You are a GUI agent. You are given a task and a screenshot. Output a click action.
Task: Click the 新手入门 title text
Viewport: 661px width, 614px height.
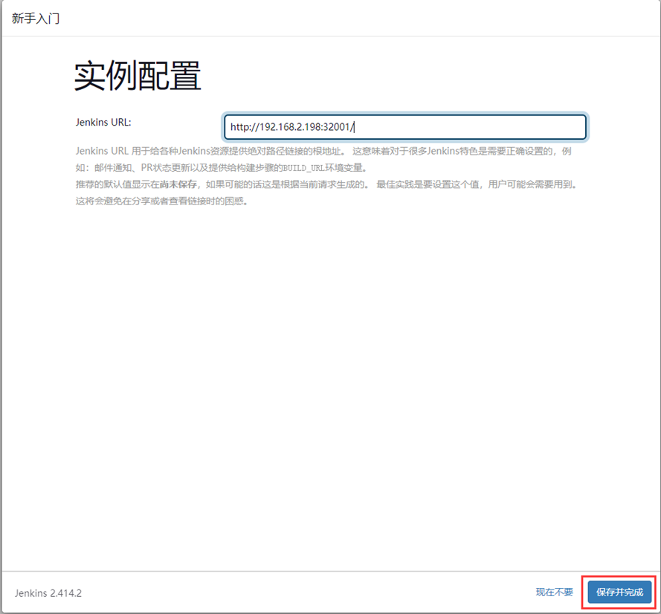tap(36, 18)
